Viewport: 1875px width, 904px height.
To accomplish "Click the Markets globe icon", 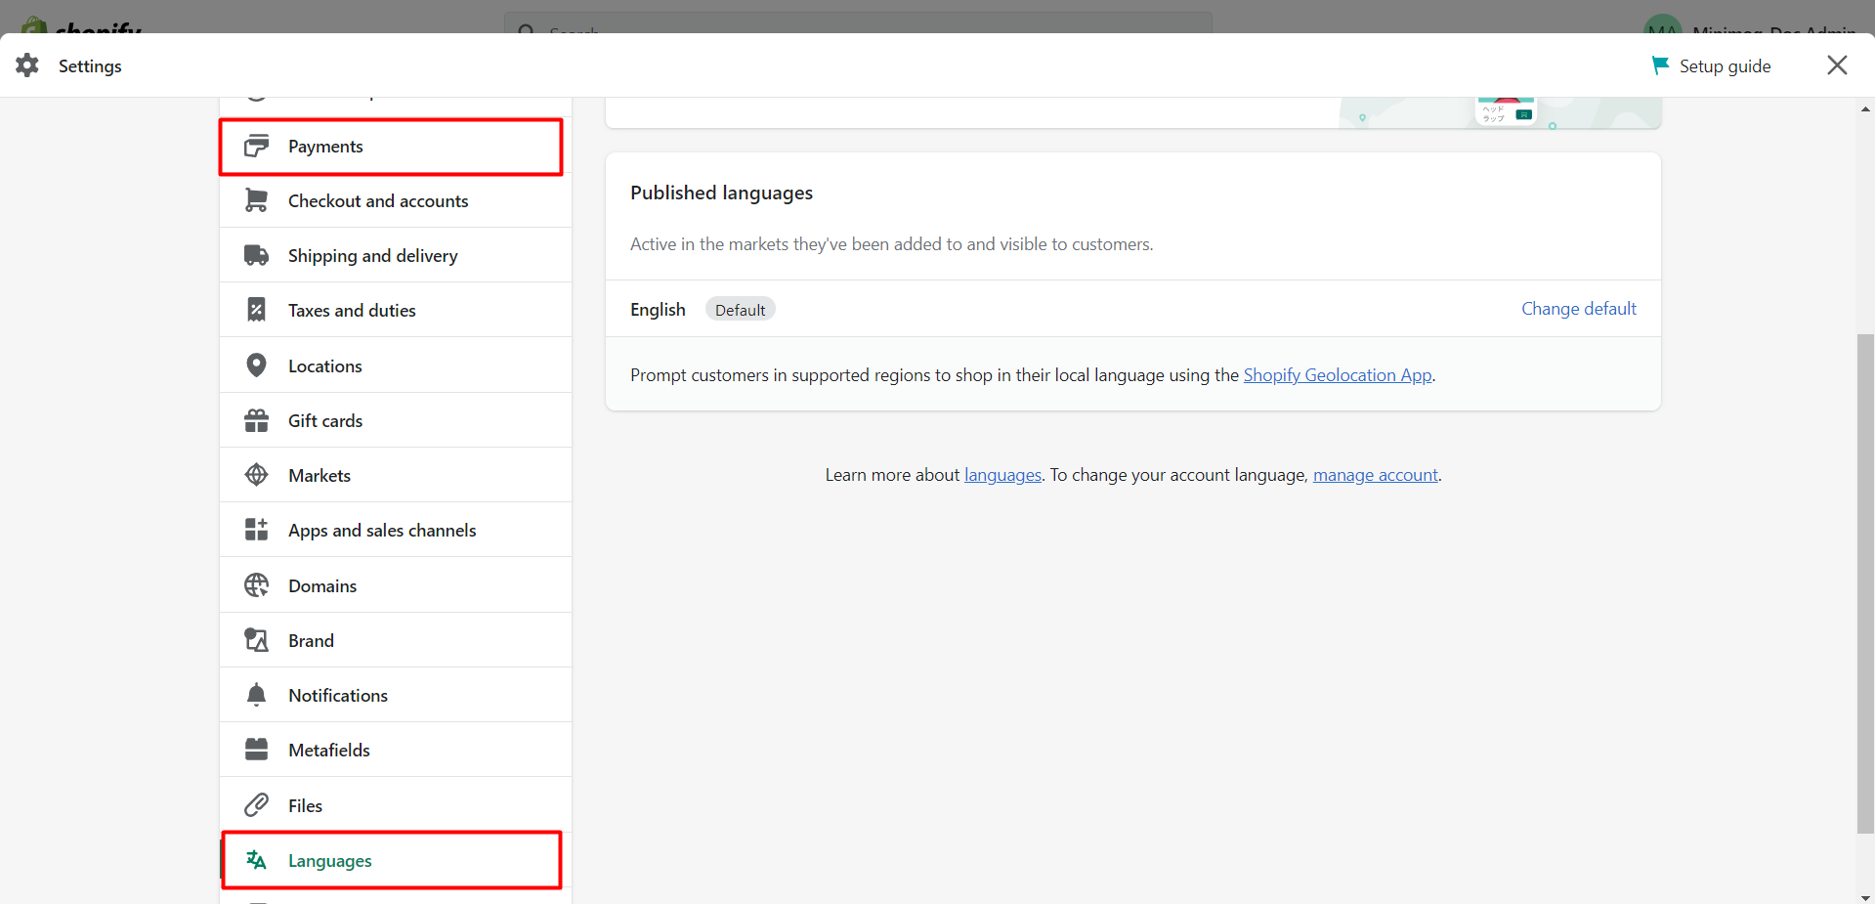I will [256, 475].
